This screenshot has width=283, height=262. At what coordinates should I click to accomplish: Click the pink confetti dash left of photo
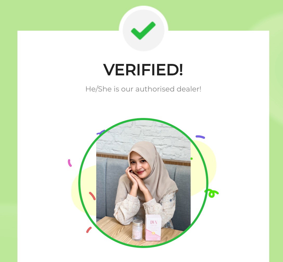(70, 163)
